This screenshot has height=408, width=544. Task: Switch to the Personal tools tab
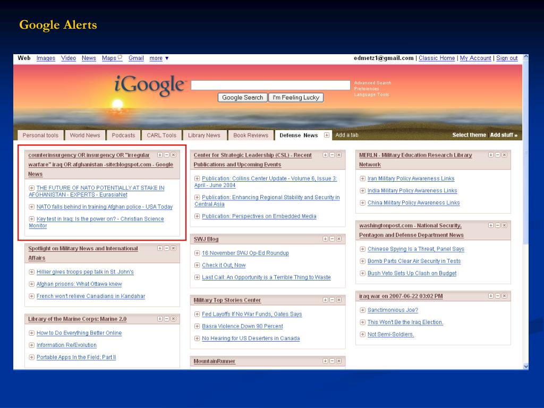(x=40, y=135)
